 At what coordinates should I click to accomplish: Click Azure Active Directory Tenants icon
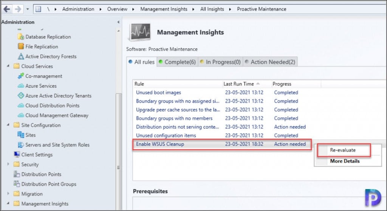coord(21,96)
